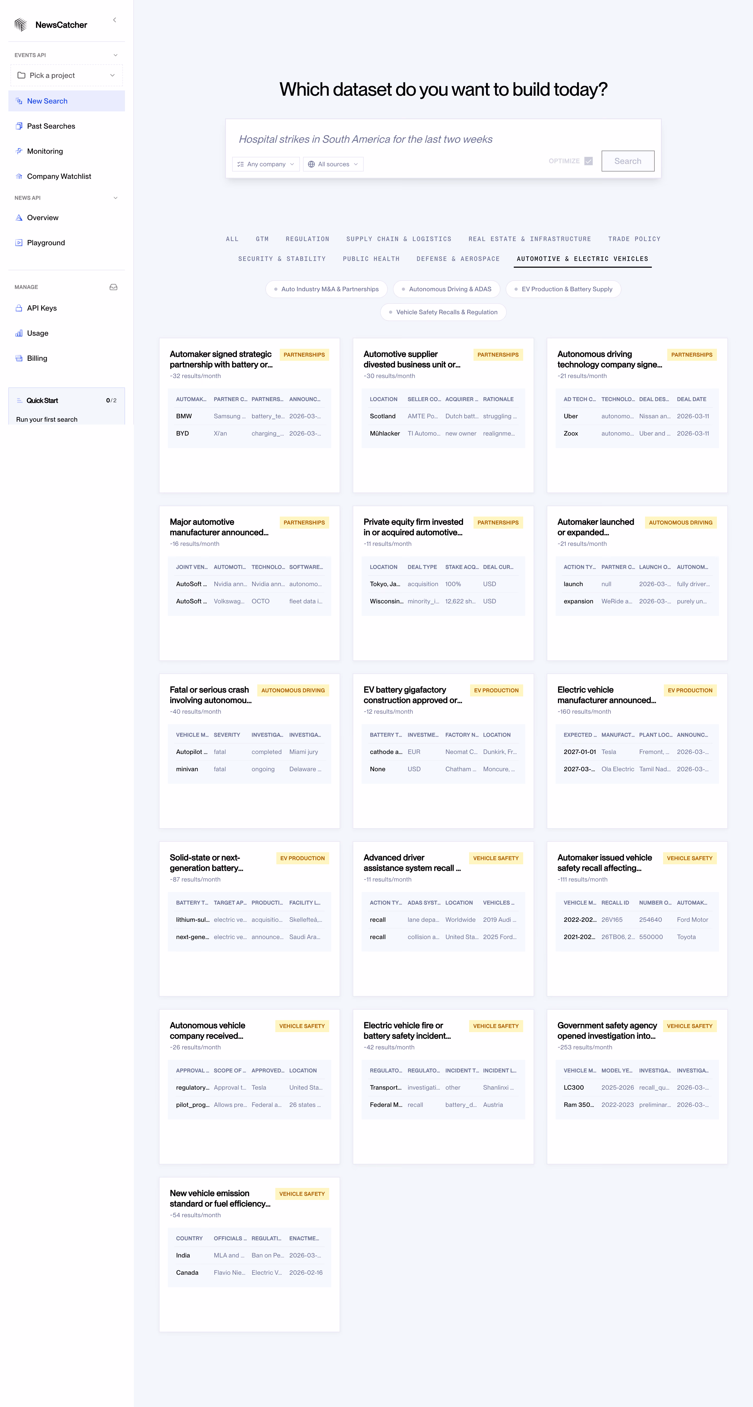Click the API Keys lock icon
753x1407 pixels.
click(x=19, y=308)
